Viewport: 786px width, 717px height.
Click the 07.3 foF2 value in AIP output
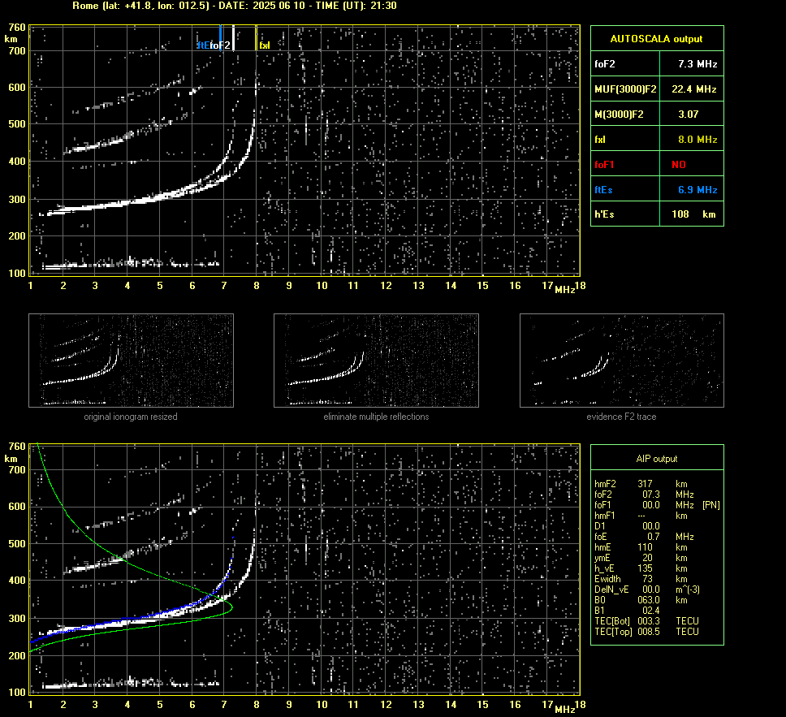[650, 495]
